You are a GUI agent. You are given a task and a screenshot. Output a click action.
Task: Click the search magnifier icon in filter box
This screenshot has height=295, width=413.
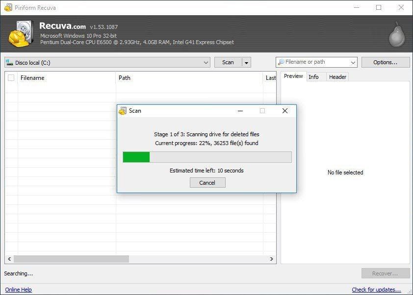point(281,62)
